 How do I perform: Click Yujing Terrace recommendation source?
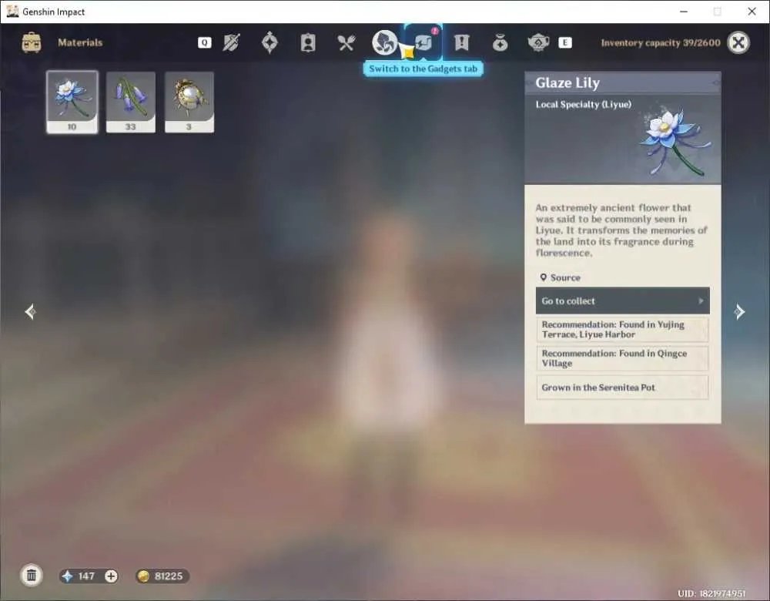coord(622,330)
